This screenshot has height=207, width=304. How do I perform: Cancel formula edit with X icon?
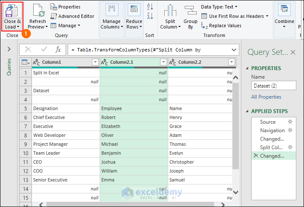28,50
